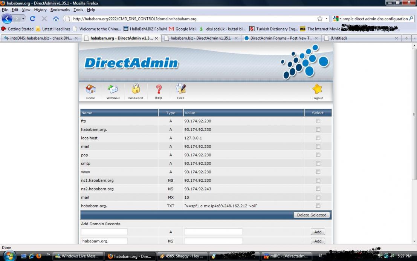Open the 4565. Shaggy taskbar button
The height and width of the screenshot is (261, 417).
point(182,256)
